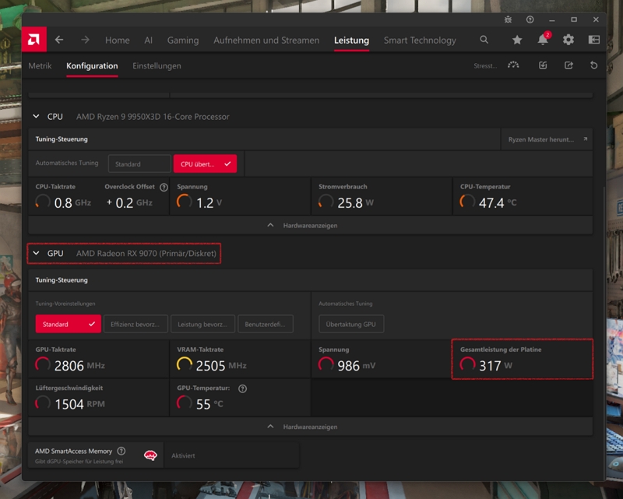Switch to the AI tab

(x=148, y=40)
